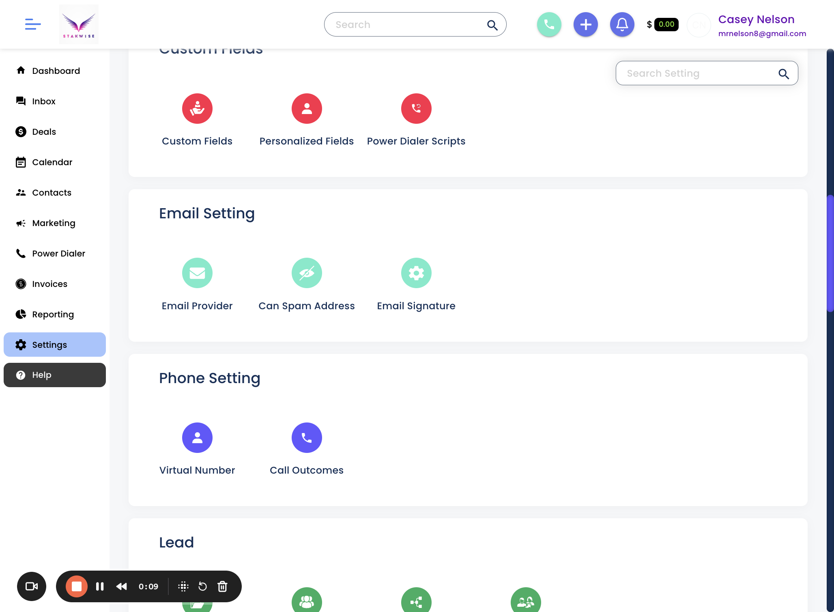Open Personalized Fields red icon

(x=307, y=108)
